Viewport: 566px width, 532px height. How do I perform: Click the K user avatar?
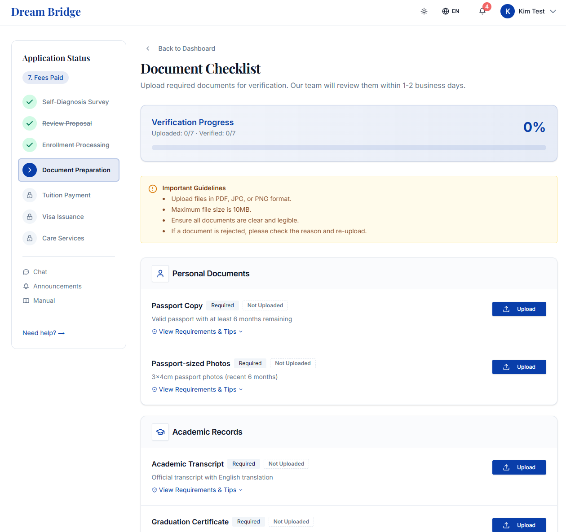tap(508, 11)
